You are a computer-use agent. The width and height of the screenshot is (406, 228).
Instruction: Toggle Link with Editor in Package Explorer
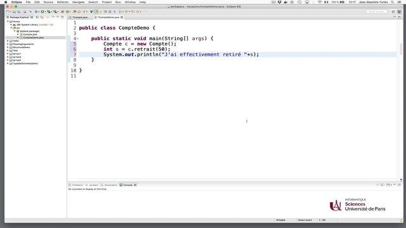[42, 17]
